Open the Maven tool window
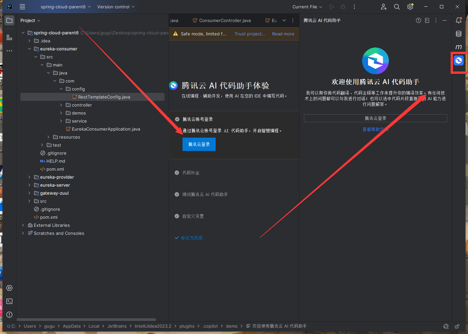This screenshot has height=334, width=468. [x=459, y=47]
